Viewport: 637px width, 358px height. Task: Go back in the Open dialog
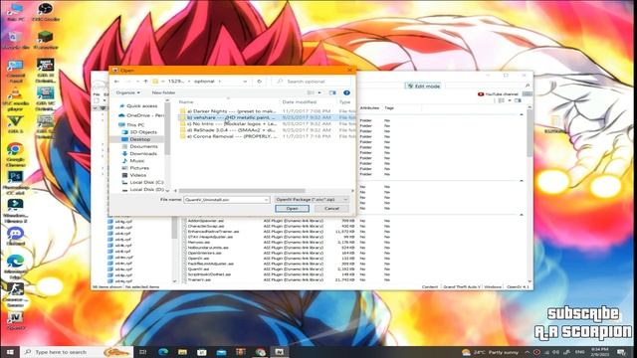coord(117,82)
